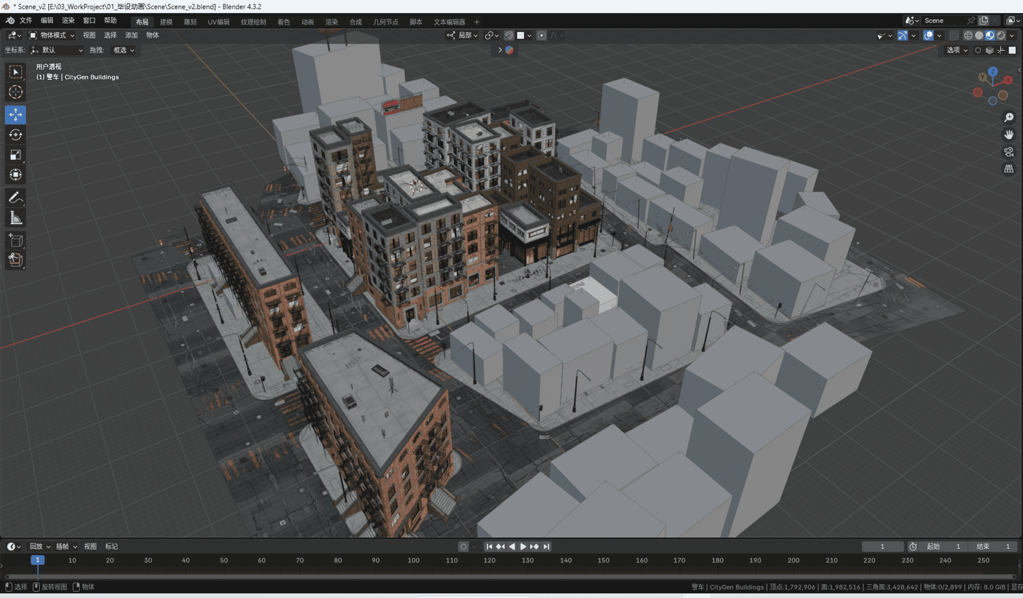Switch to wireframe viewport shading

coord(968,36)
